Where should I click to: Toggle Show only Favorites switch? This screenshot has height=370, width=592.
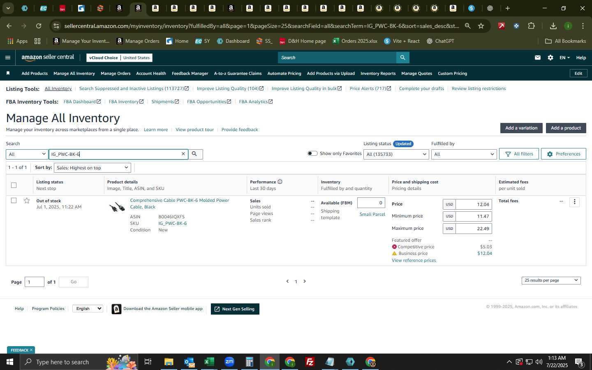point(312,153)
